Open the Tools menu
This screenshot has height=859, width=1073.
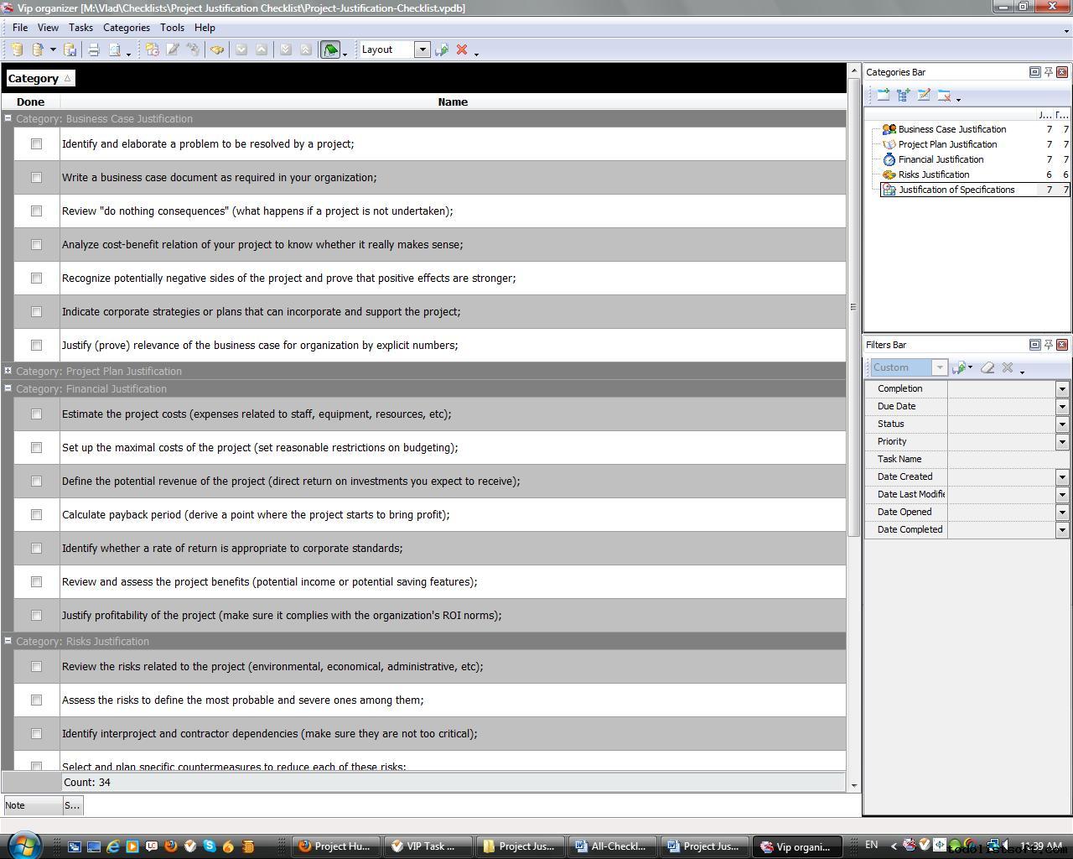pos(172,28)
